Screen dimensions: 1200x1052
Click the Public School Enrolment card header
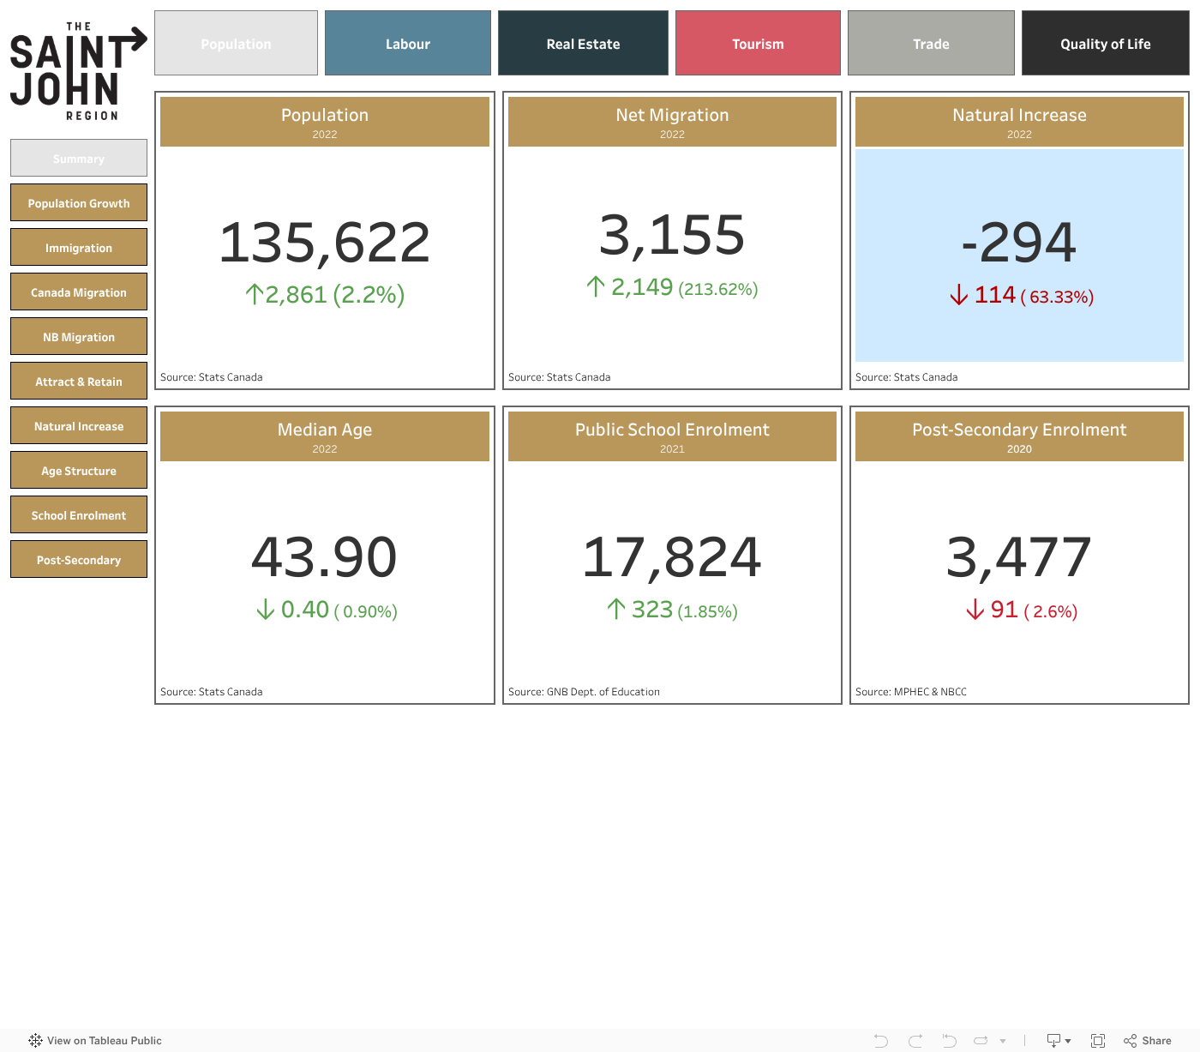pos(672,436)
